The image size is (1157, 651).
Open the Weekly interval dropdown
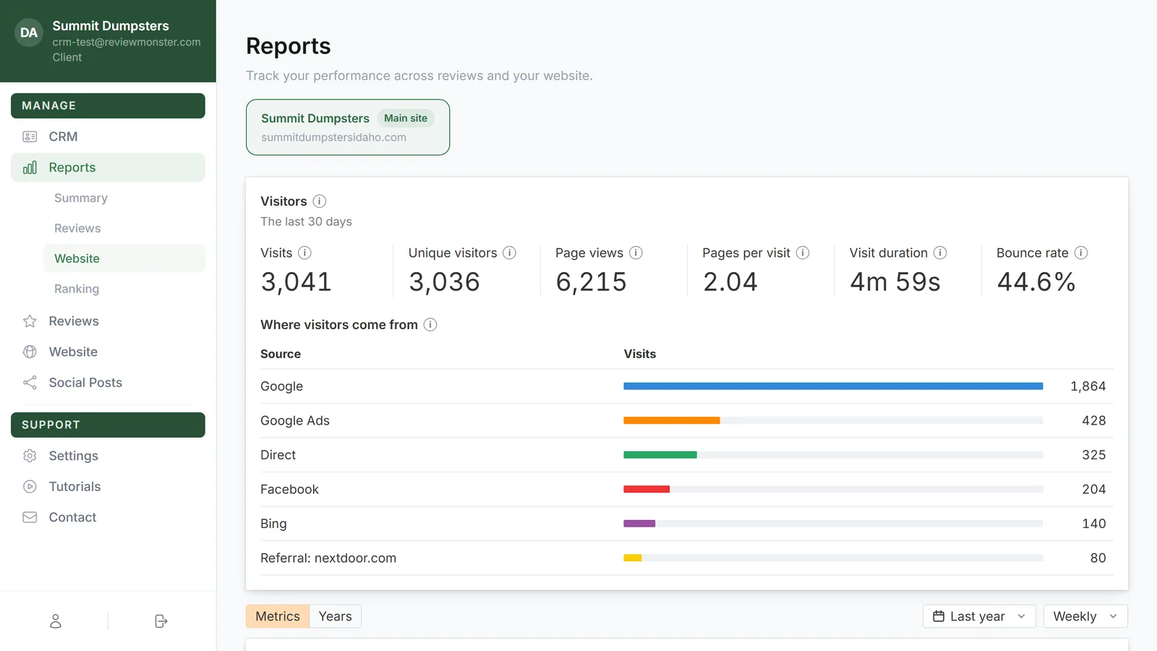(x=1085, y=616)
